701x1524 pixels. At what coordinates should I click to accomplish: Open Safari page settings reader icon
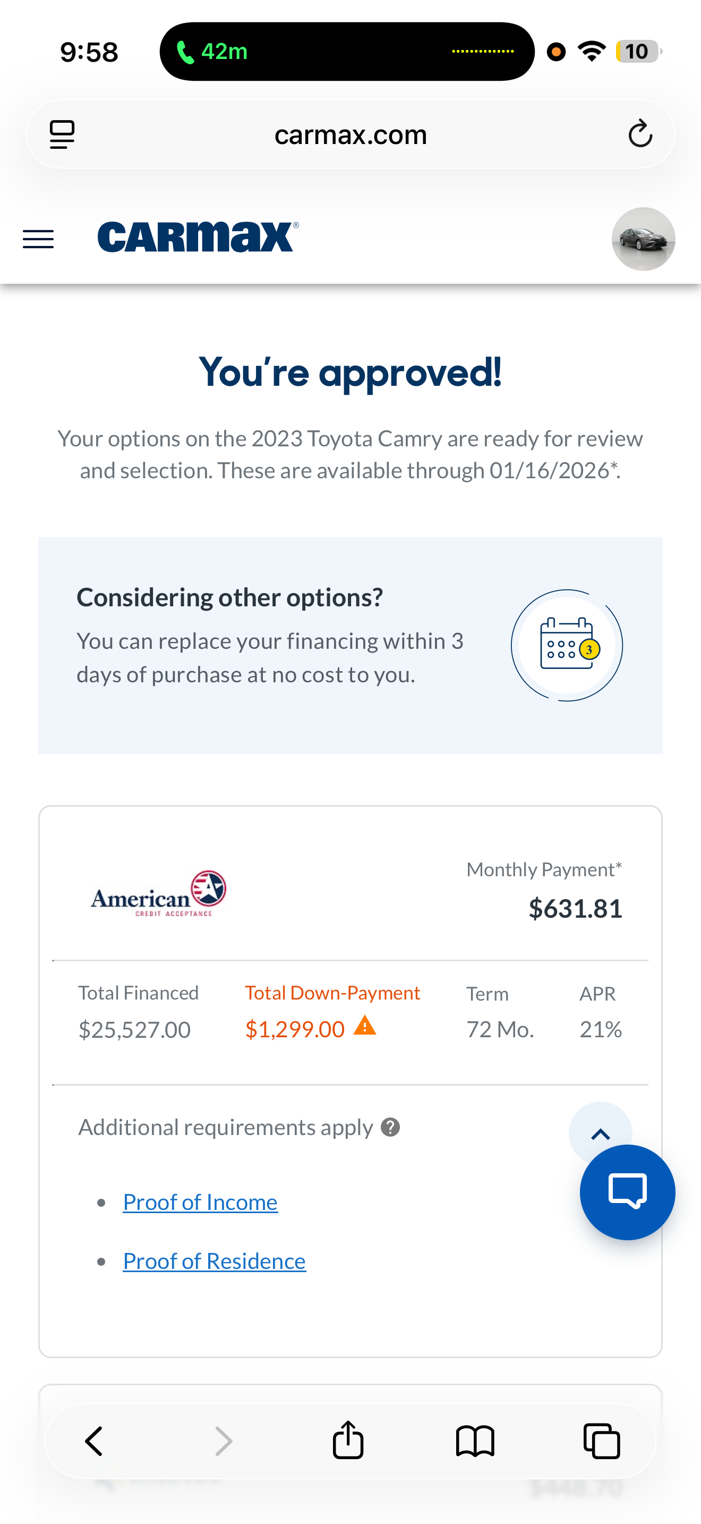[62, 134]
